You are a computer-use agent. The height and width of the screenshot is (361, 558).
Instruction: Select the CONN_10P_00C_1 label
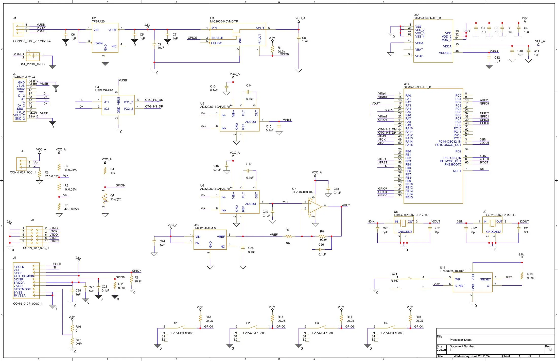[x=36, y=248]
